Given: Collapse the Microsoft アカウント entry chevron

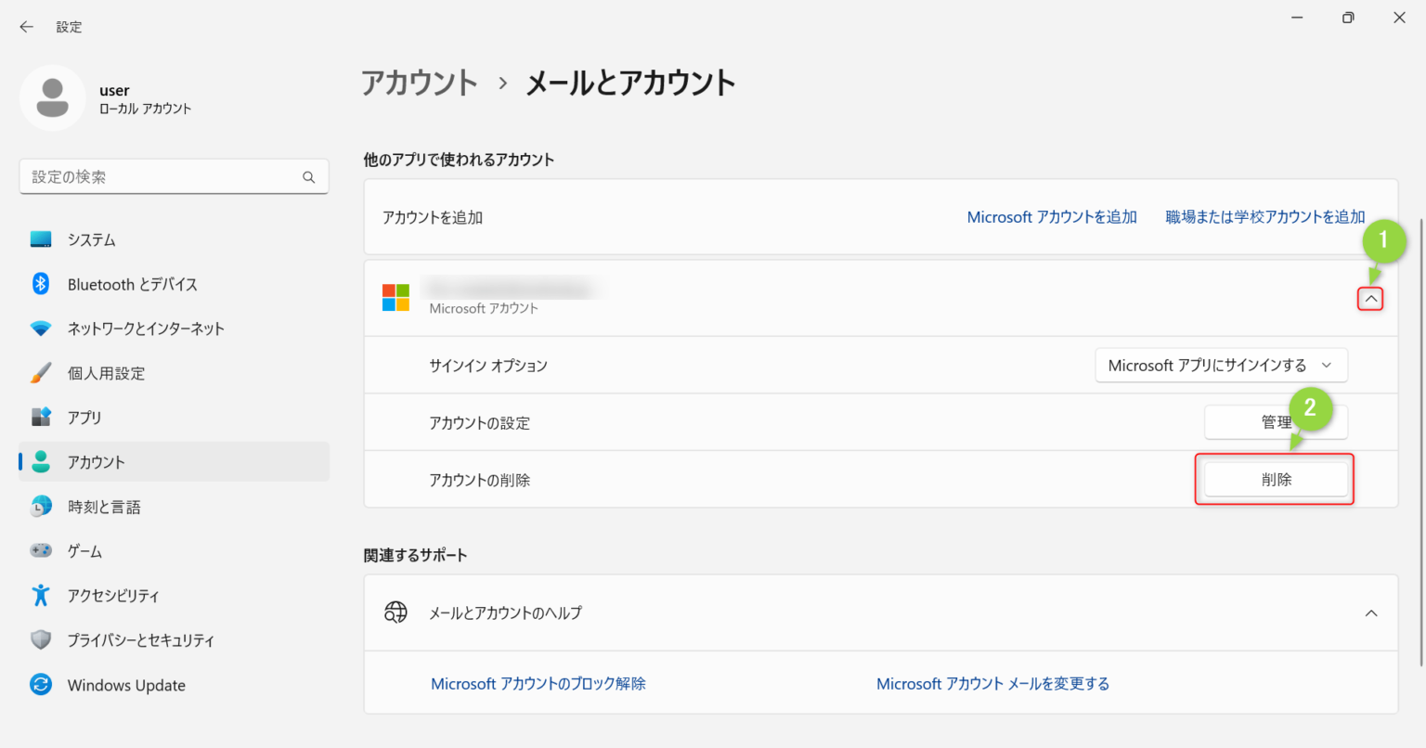Looking at the screenshot, I should coord(1370,299).
